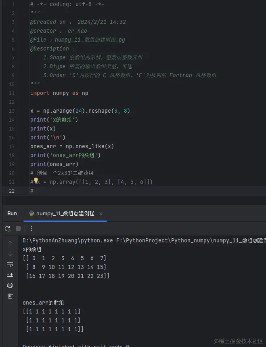Click the '1.Shape' description line
The image size is (266, 347).
(x=93, y=57)
